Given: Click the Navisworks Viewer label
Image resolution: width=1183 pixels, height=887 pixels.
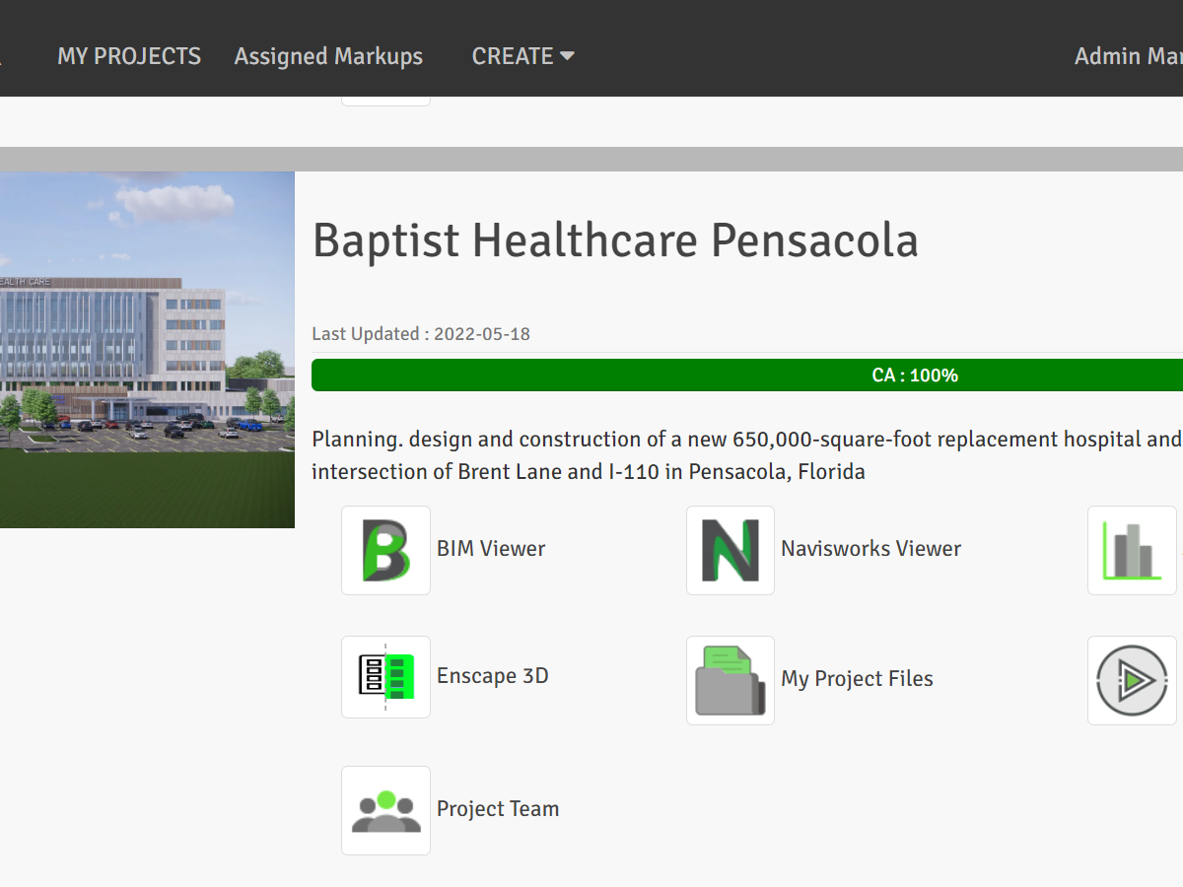Looking at the screenshot, I should [870, 549].
